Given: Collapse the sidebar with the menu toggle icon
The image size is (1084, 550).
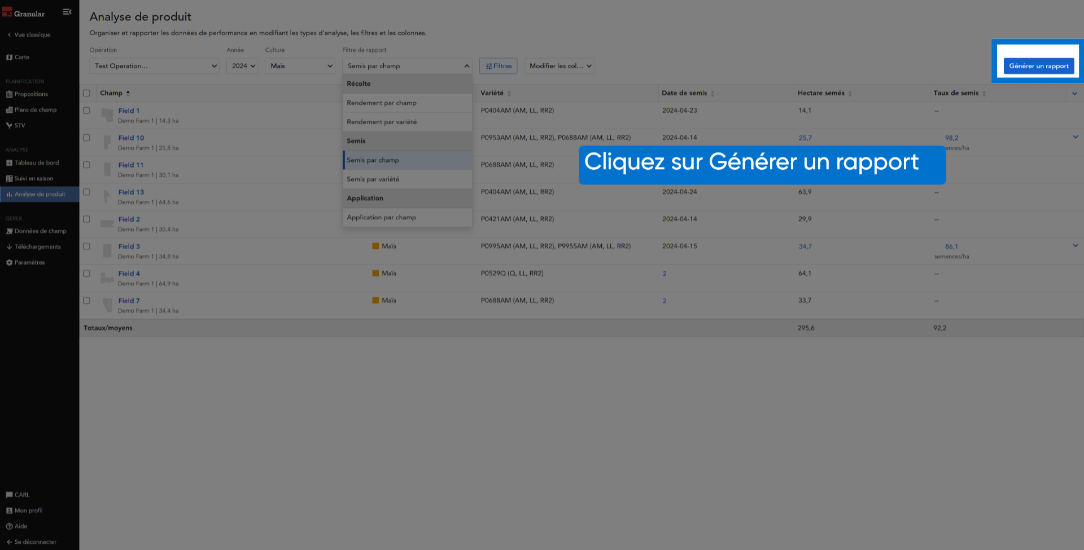Looking at the screenshot, I should (67, 12).
